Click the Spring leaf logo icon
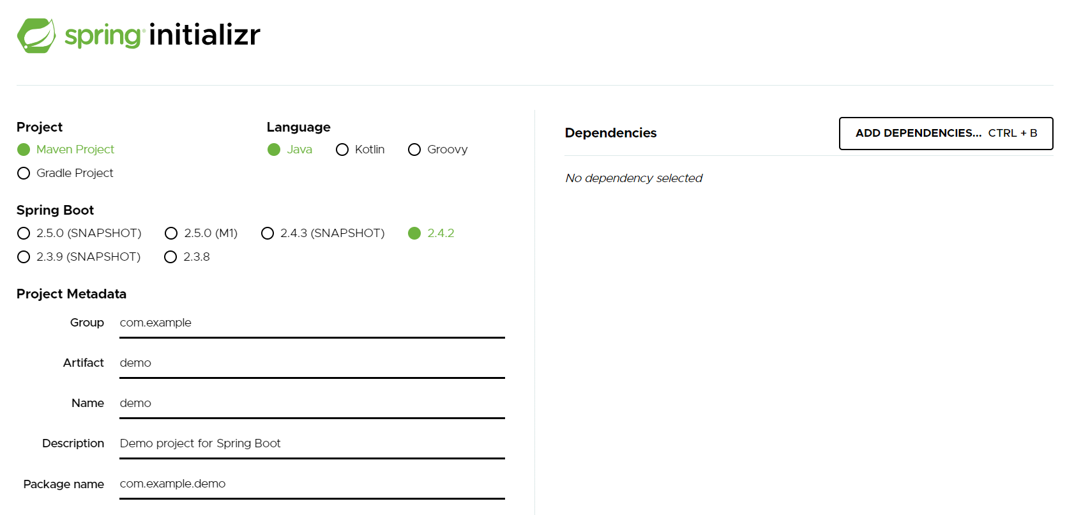This screenshot has height=515, width=1074. tap(36, 35)
